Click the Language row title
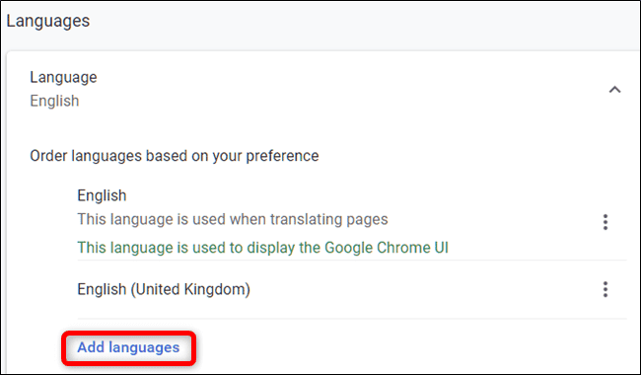 (x=63, y=77)
